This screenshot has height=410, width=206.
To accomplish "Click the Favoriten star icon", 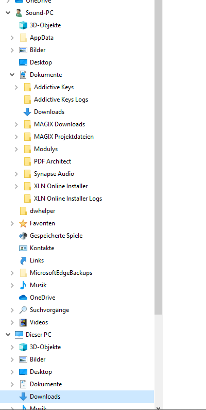I will click(x=23, y=223).
